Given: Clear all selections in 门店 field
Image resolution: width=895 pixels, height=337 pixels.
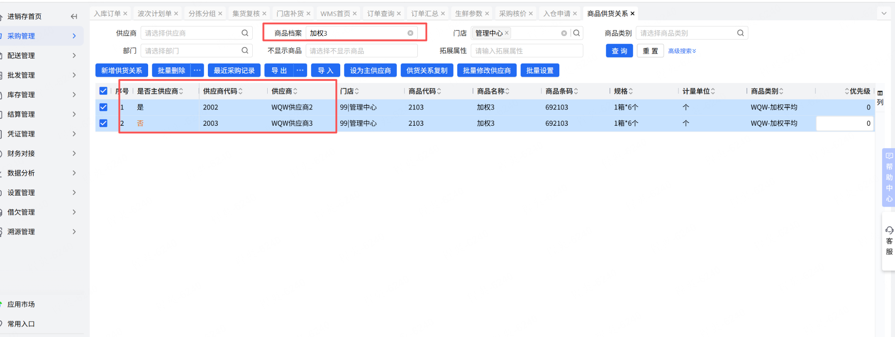Looking at the screenshot, I should pyautogui.click(x=564, y=33).
